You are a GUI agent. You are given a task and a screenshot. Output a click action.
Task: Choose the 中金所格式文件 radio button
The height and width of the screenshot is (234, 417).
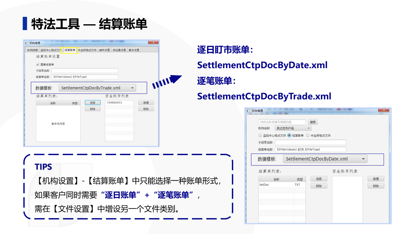[308, 135]
